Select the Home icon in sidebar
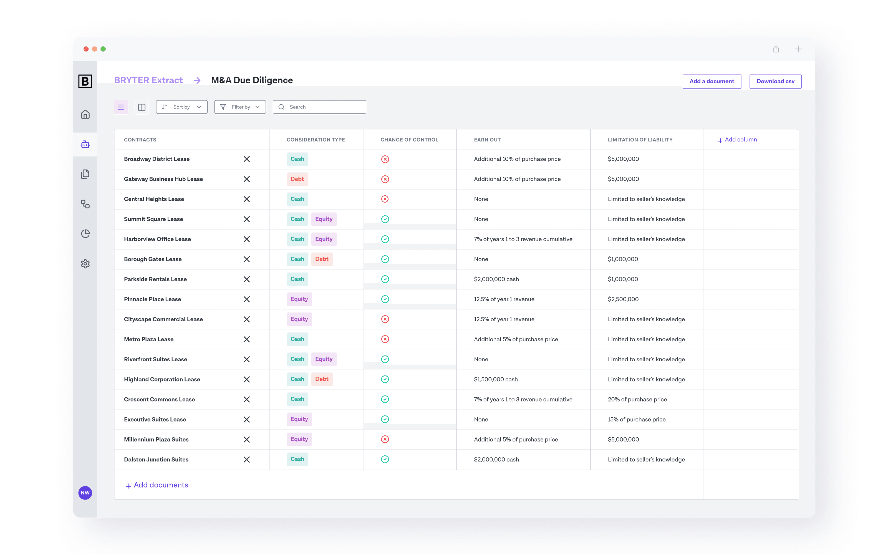Image resolution: width=888 pixels, height=555 pixels. 85,115
